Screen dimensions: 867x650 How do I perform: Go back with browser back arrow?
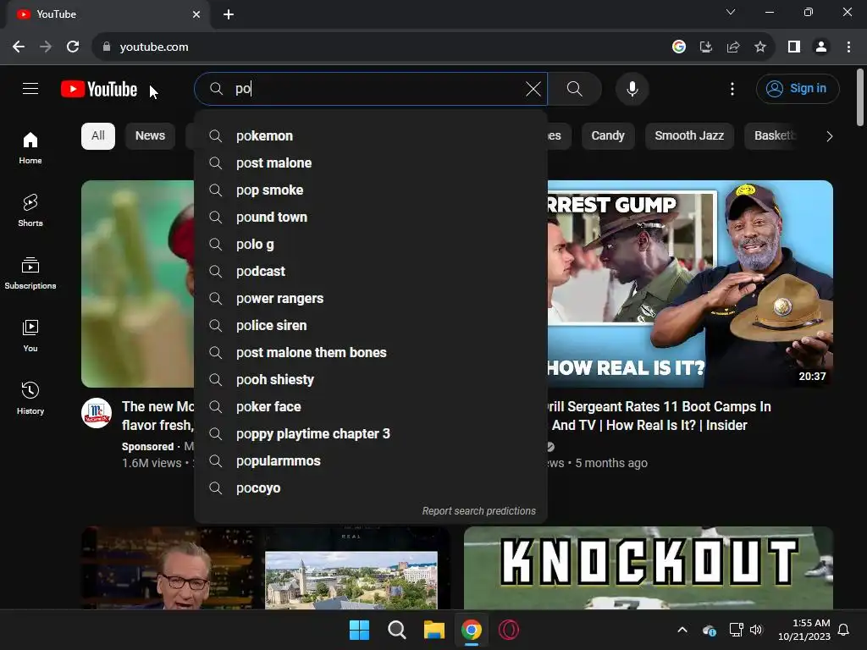tap(19, 47)
